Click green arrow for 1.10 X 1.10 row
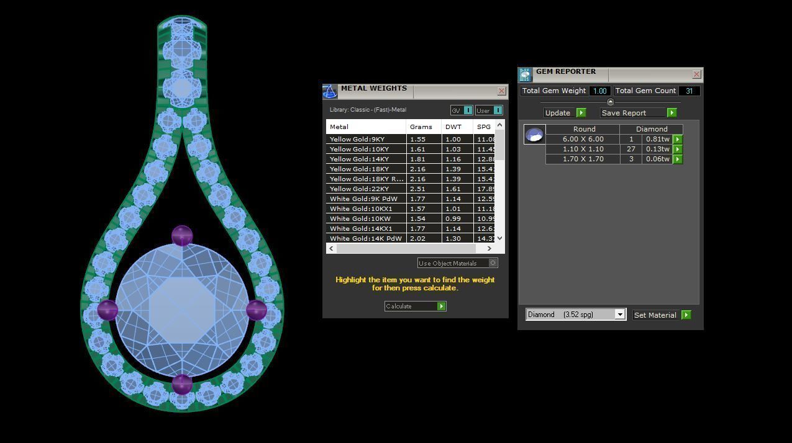The height and width of the screenshot is (443, 792). 678,150
